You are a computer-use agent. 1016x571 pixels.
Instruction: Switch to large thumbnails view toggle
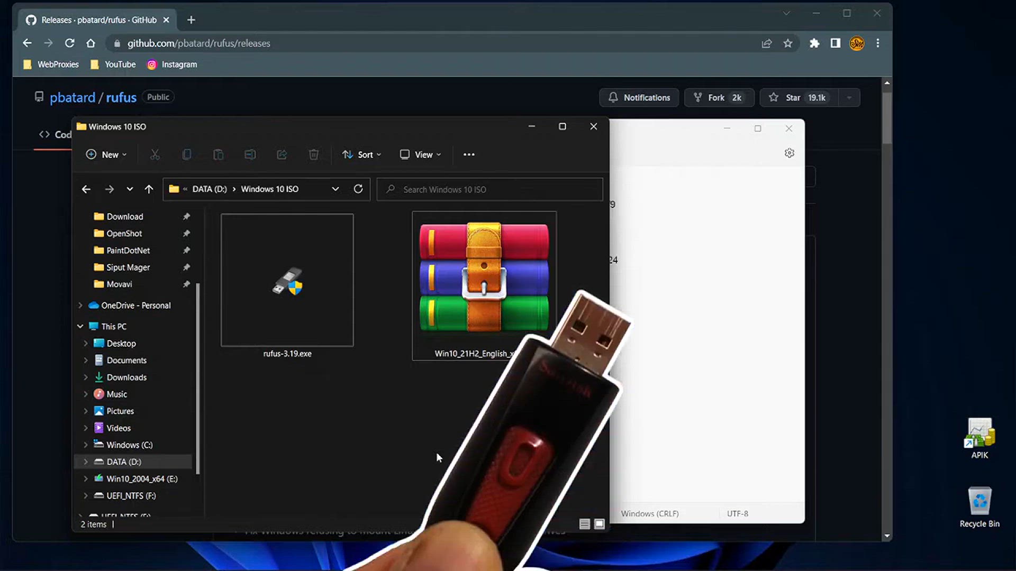click(600, 524)
